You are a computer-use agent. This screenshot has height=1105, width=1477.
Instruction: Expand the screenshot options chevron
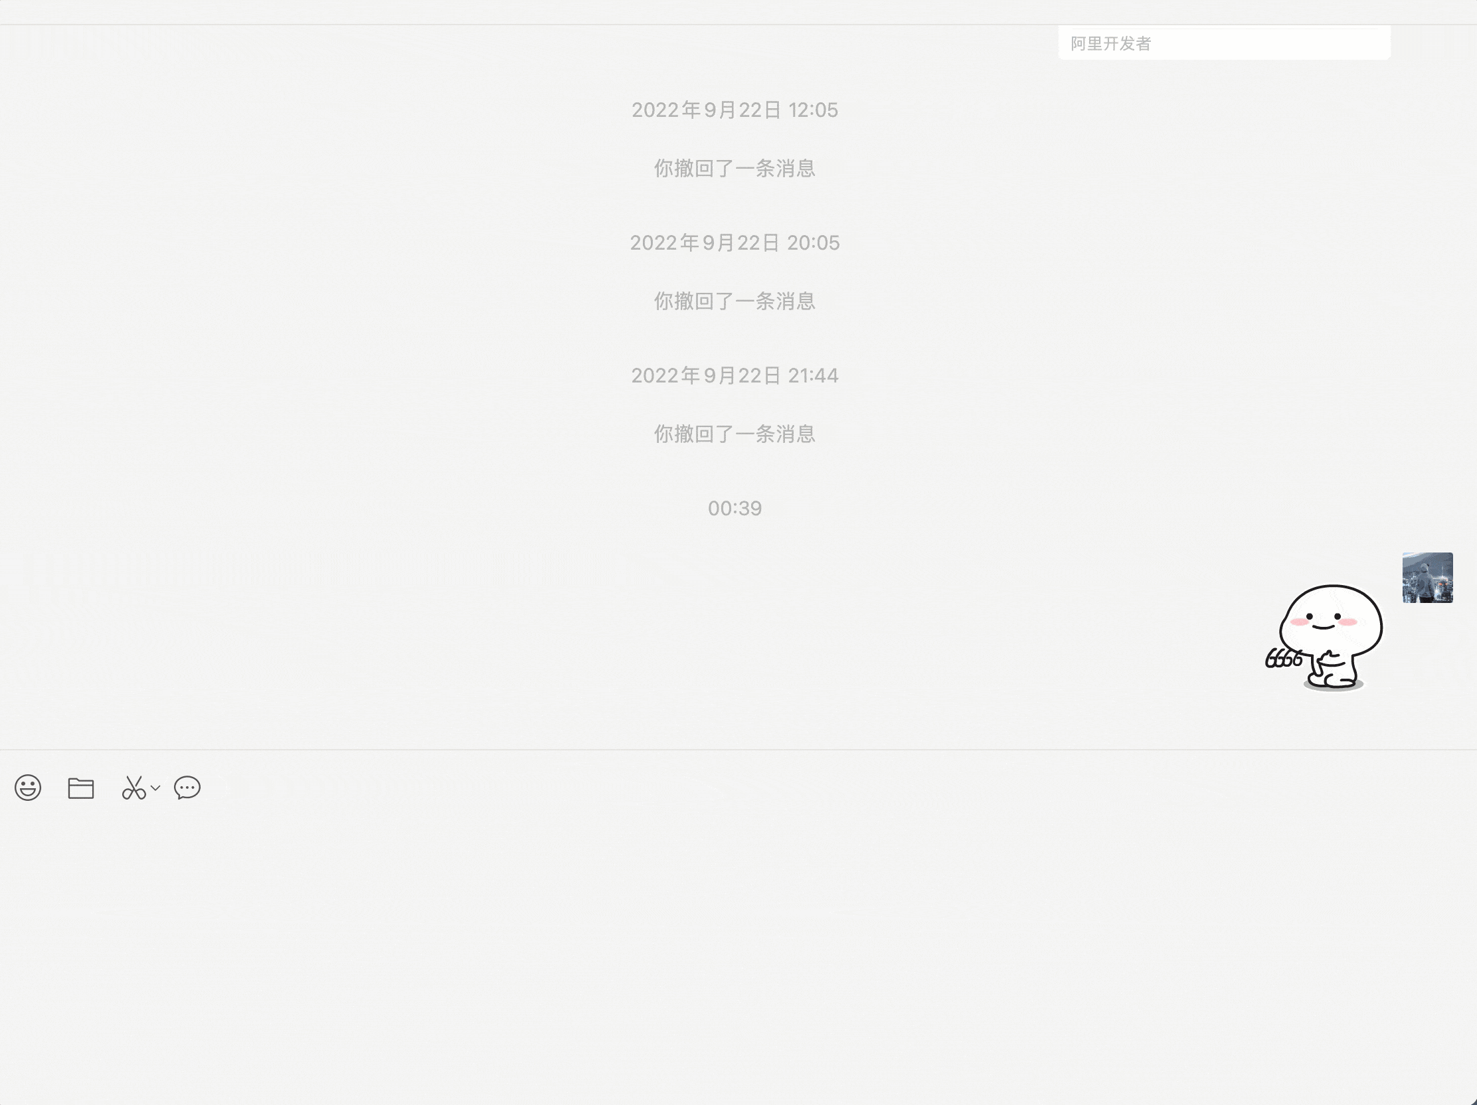tap(155, 788)
